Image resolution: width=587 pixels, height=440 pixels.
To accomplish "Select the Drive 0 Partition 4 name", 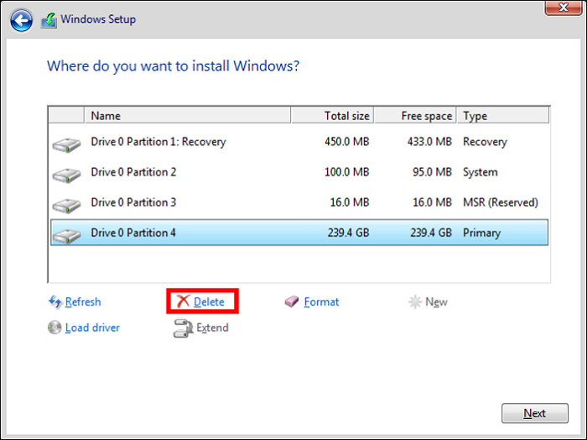I will tap(133, 233).
